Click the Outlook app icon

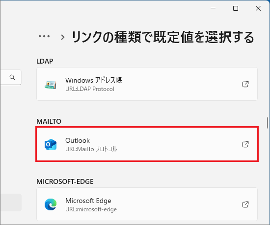point(51,144)
